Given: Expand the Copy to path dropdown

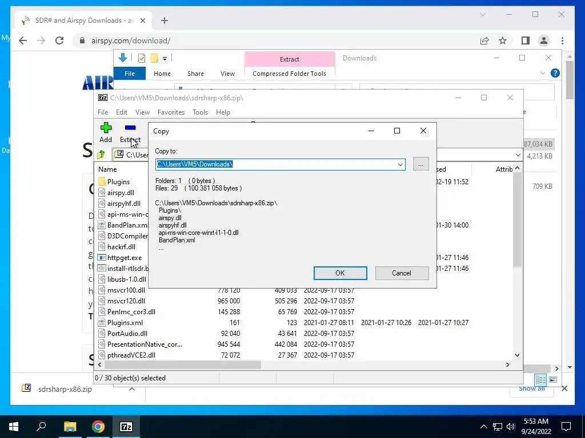Looking at the screenshot, I should click(400, 164).
